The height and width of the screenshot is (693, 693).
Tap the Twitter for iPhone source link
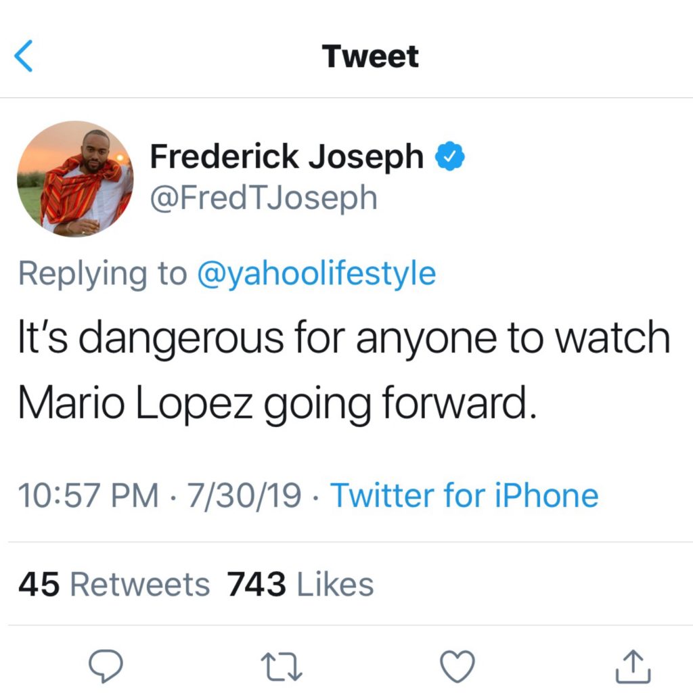464,495
